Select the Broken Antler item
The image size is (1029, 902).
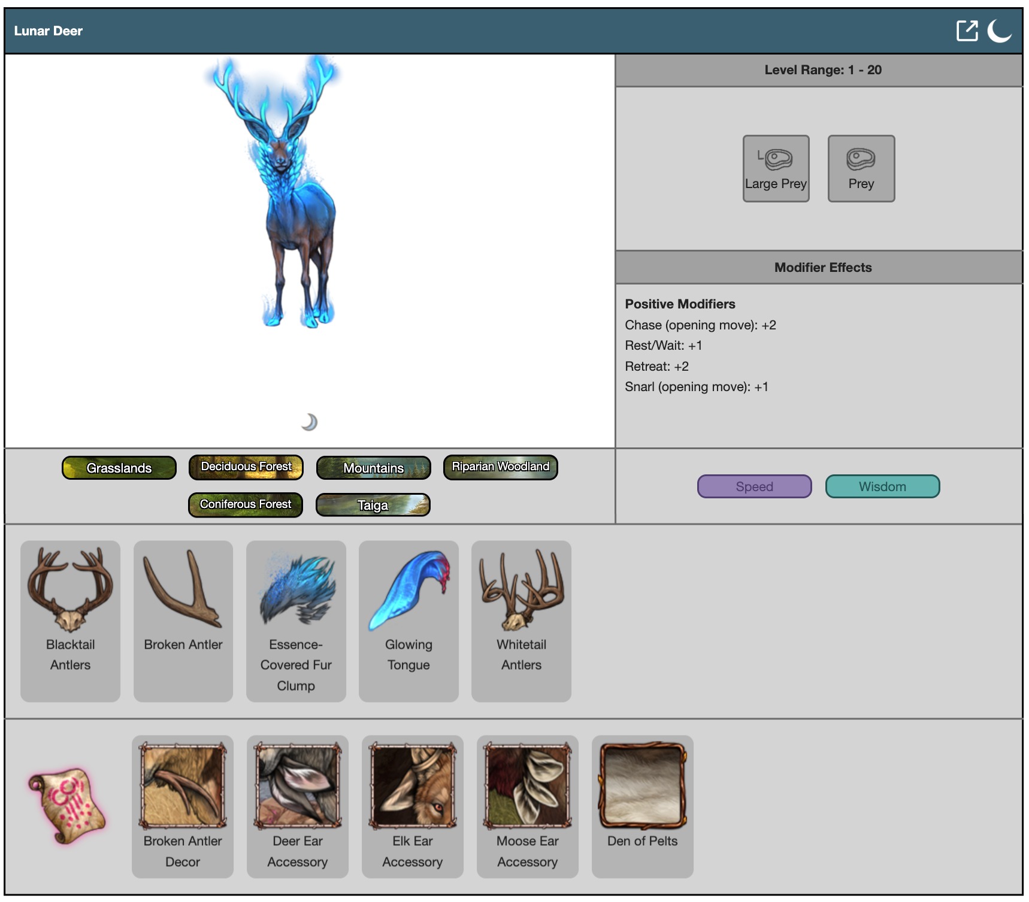(183, 620)
